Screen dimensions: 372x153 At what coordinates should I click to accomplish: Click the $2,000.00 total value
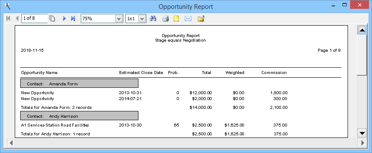click(x=202, y=99)
